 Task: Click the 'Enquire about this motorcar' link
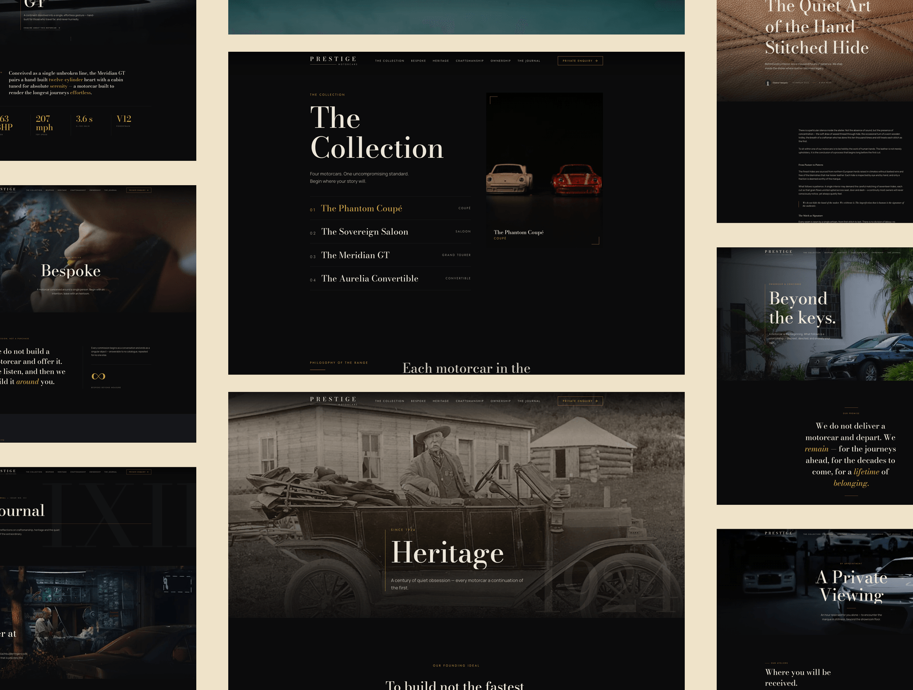pos(42,28)
